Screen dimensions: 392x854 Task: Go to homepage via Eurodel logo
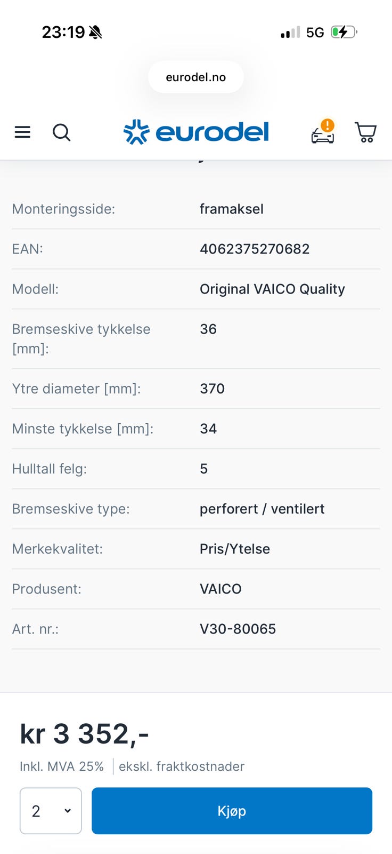click(x=197, y=132)
